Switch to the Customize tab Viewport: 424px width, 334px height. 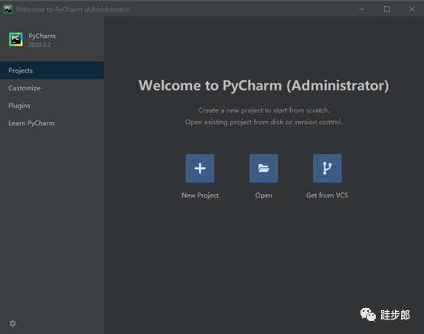tap(52, 88)
